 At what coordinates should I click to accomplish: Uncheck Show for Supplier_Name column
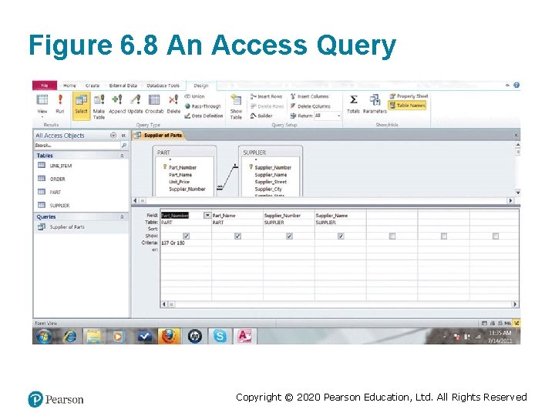[x=341, y=236]
